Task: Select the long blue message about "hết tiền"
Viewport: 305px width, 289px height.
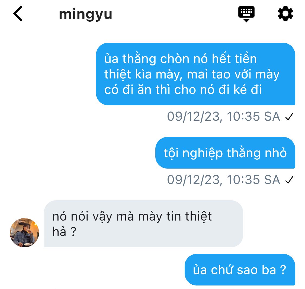Action: (195, 74)
